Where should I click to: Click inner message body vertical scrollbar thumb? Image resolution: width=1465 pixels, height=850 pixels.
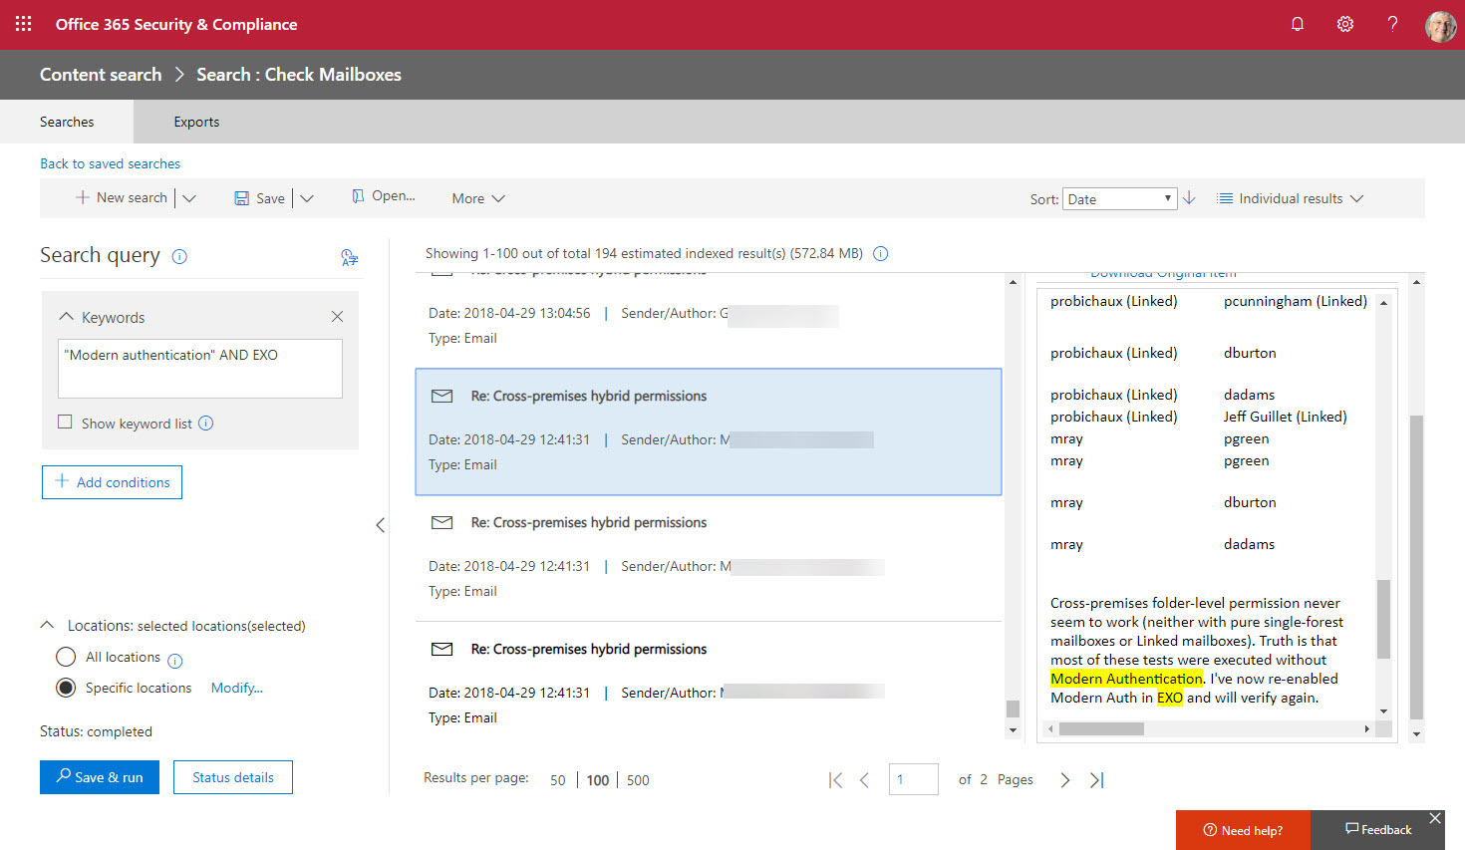(1383, 619)
